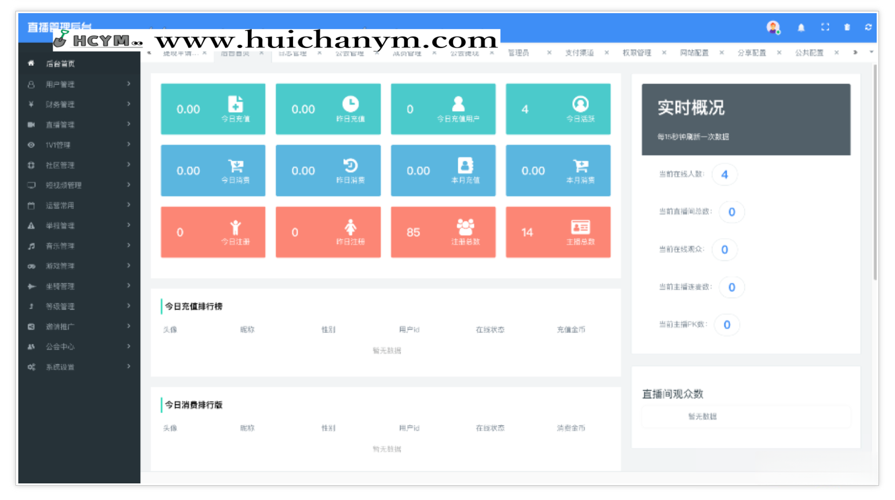Click the 系统设置 gears icon
The width and height of the screenshot is (895, 500).
tap(32, 367)
